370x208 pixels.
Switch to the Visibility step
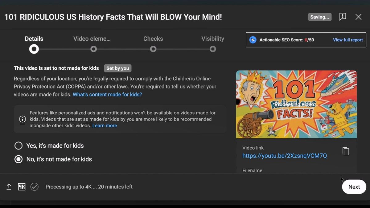(213, 44)
